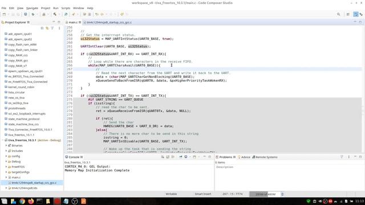Switch to the main.c editor tab
Screen dimensions: 365x205
point(73,22)
